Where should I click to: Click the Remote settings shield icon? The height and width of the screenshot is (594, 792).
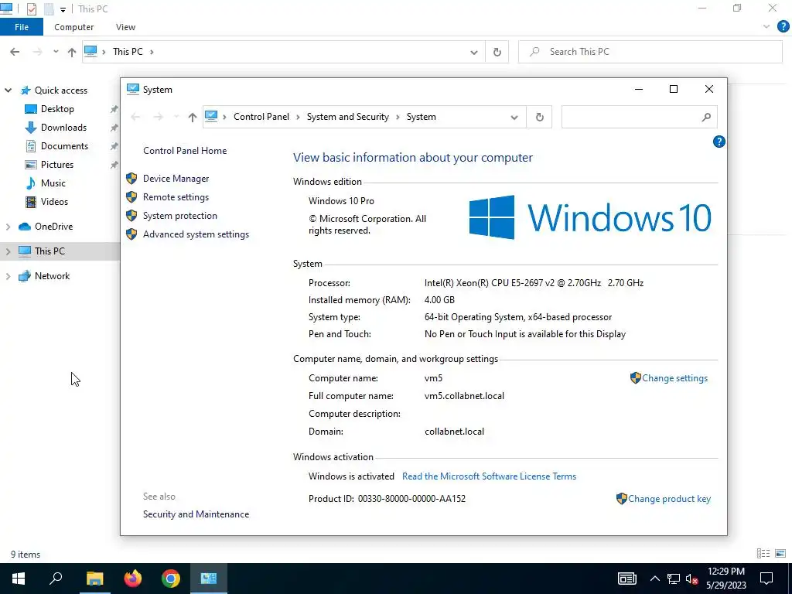tap(131, 197)
